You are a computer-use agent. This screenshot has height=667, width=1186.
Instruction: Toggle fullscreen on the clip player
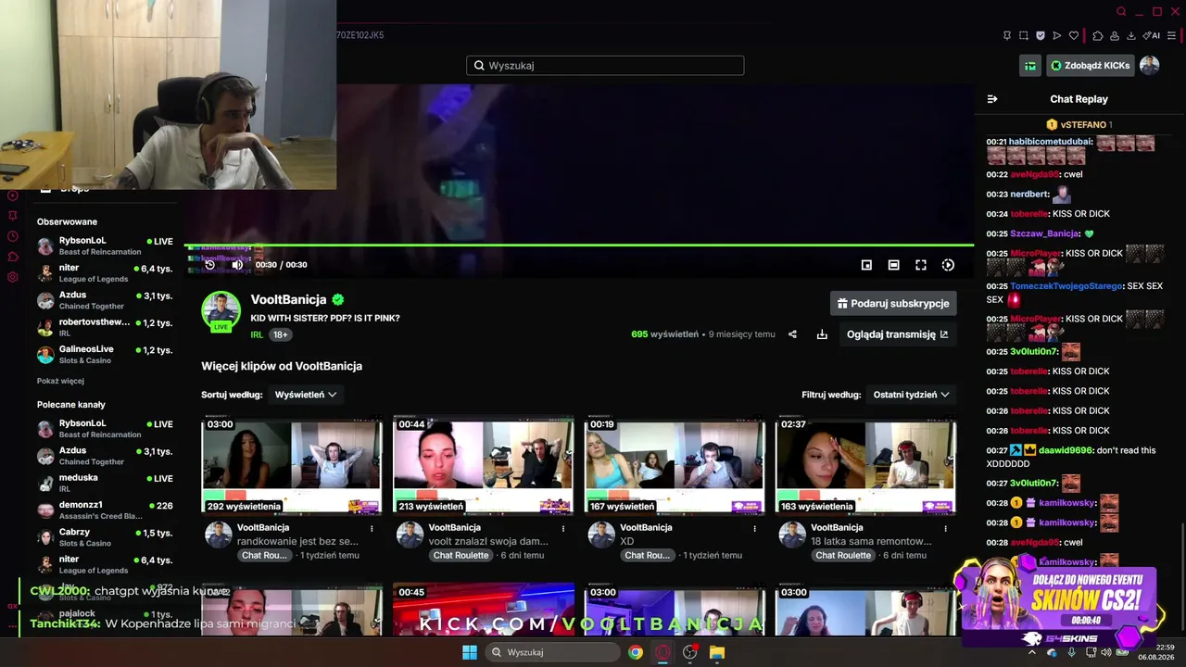coord(921,265)
